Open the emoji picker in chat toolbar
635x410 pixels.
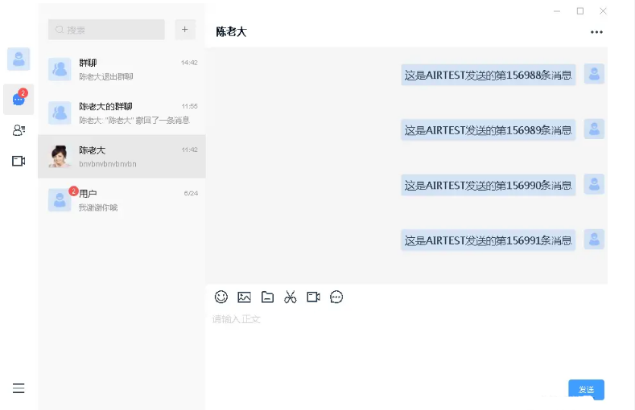point(221,297)
